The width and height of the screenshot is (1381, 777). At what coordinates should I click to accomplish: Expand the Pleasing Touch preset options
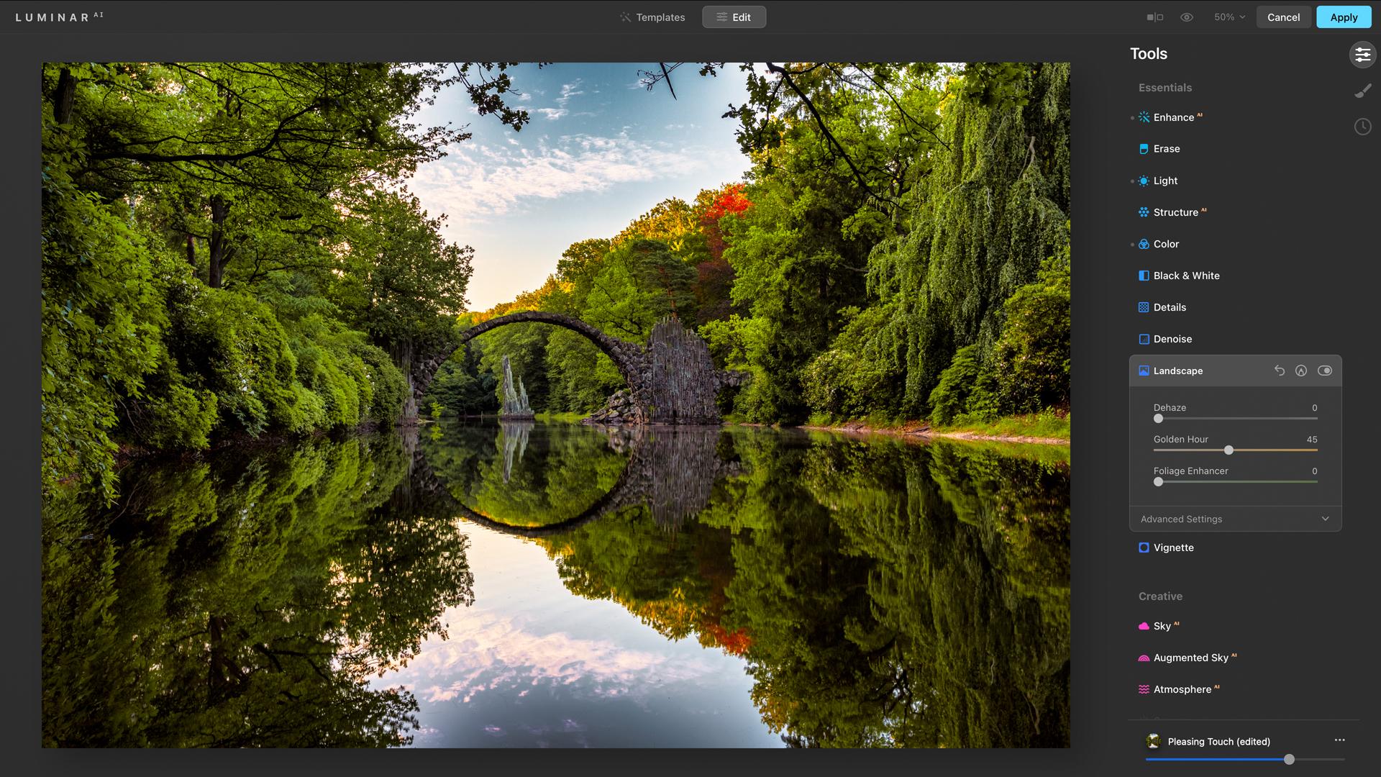pyautogui.click(x=1339, y=741)
